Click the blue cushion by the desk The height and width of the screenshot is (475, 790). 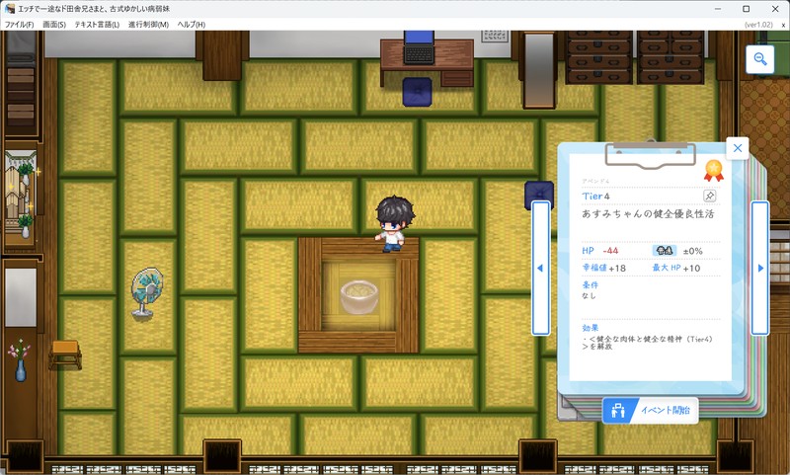click(417, 90)
